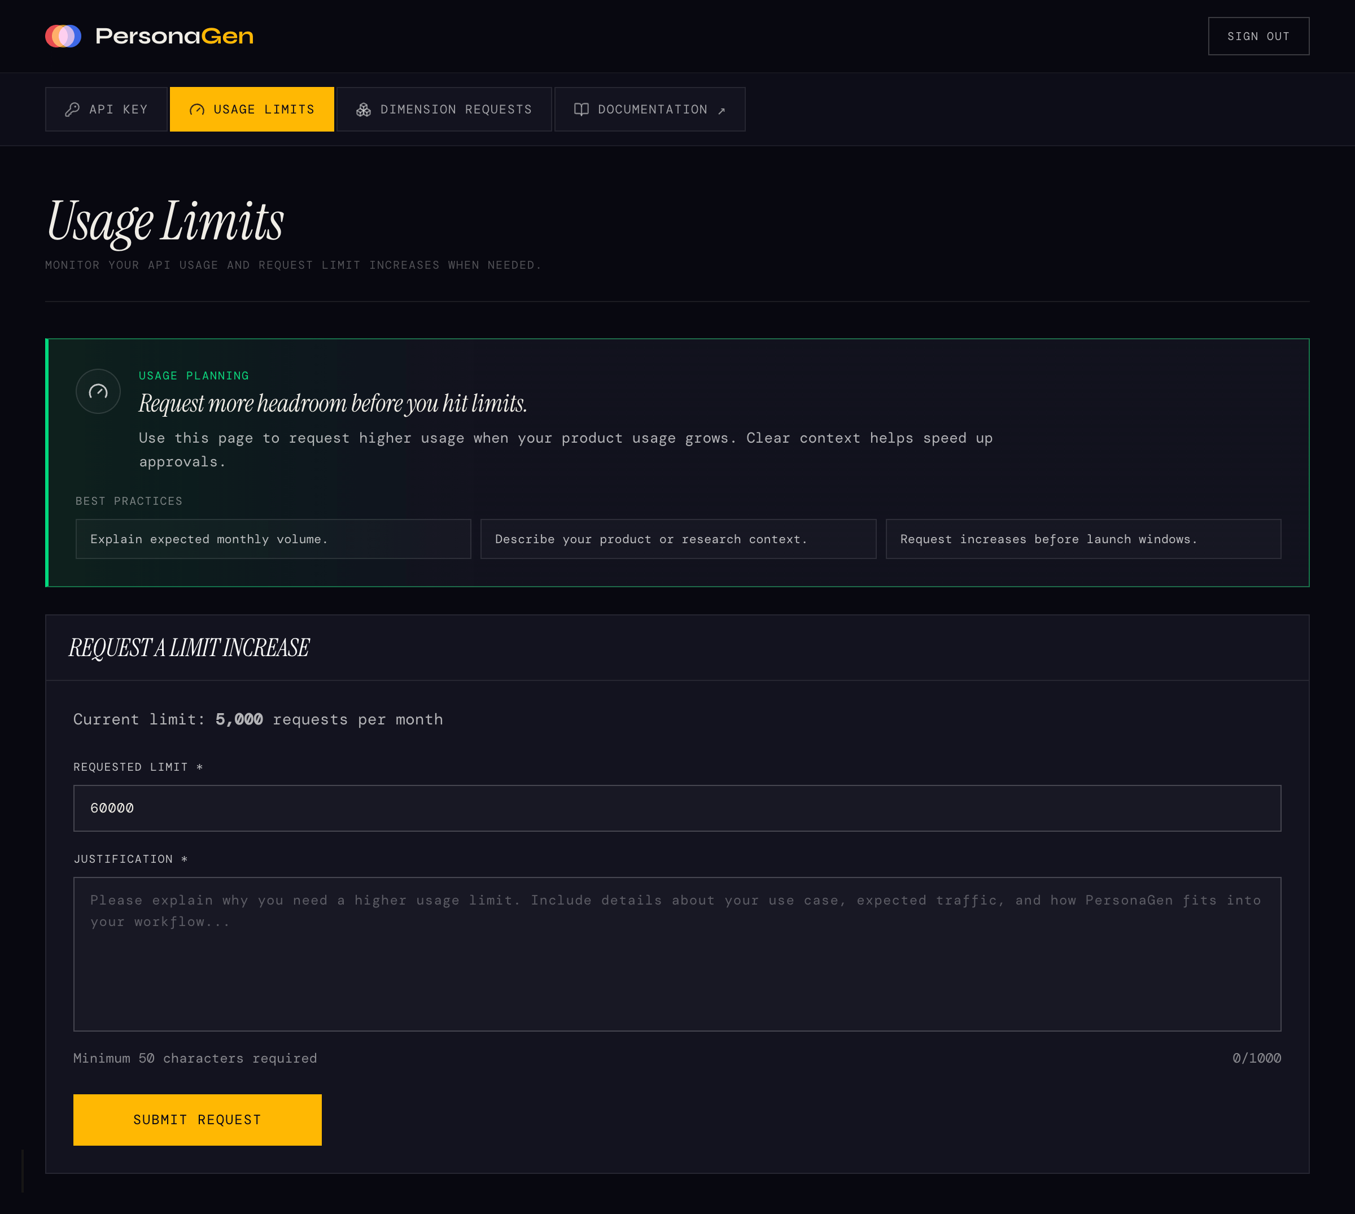Image resolution: width=1355 pixels, height=1214 pixels.
Task: Click the 'Request increases before launch windows' chip
Action: click(x=1082, y=539)
